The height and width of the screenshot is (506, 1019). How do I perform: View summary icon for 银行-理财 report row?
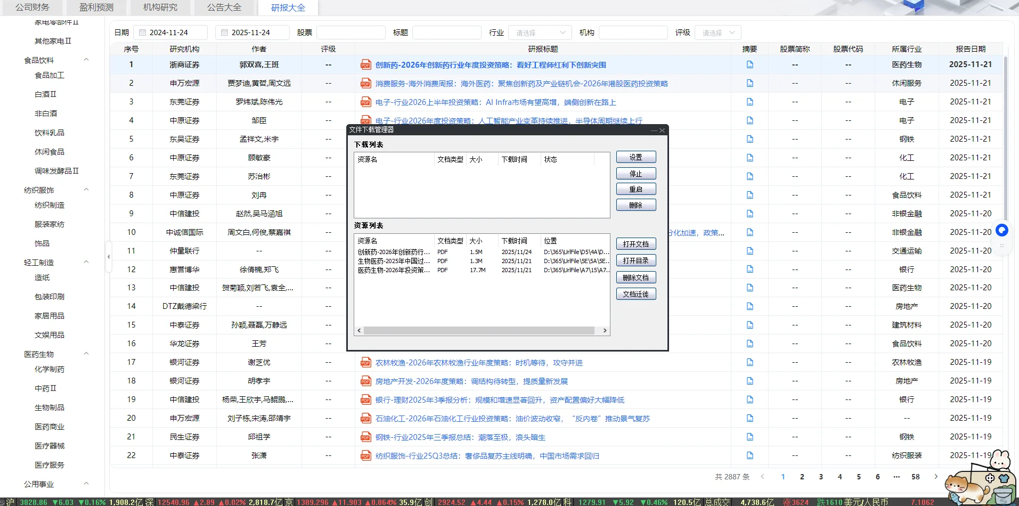pyautogui.click(x=751, y=399)
